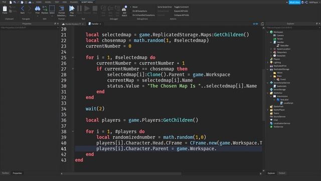Open the FILE menu
This screenshot has width=321, height=181.
click(x=4, y=2)
